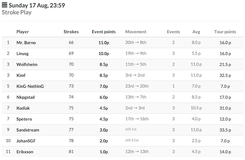Viewport: 245px width, 160px height.
Task: Click the Events column header
Action: pyautogui.click(x=174, y=32)
